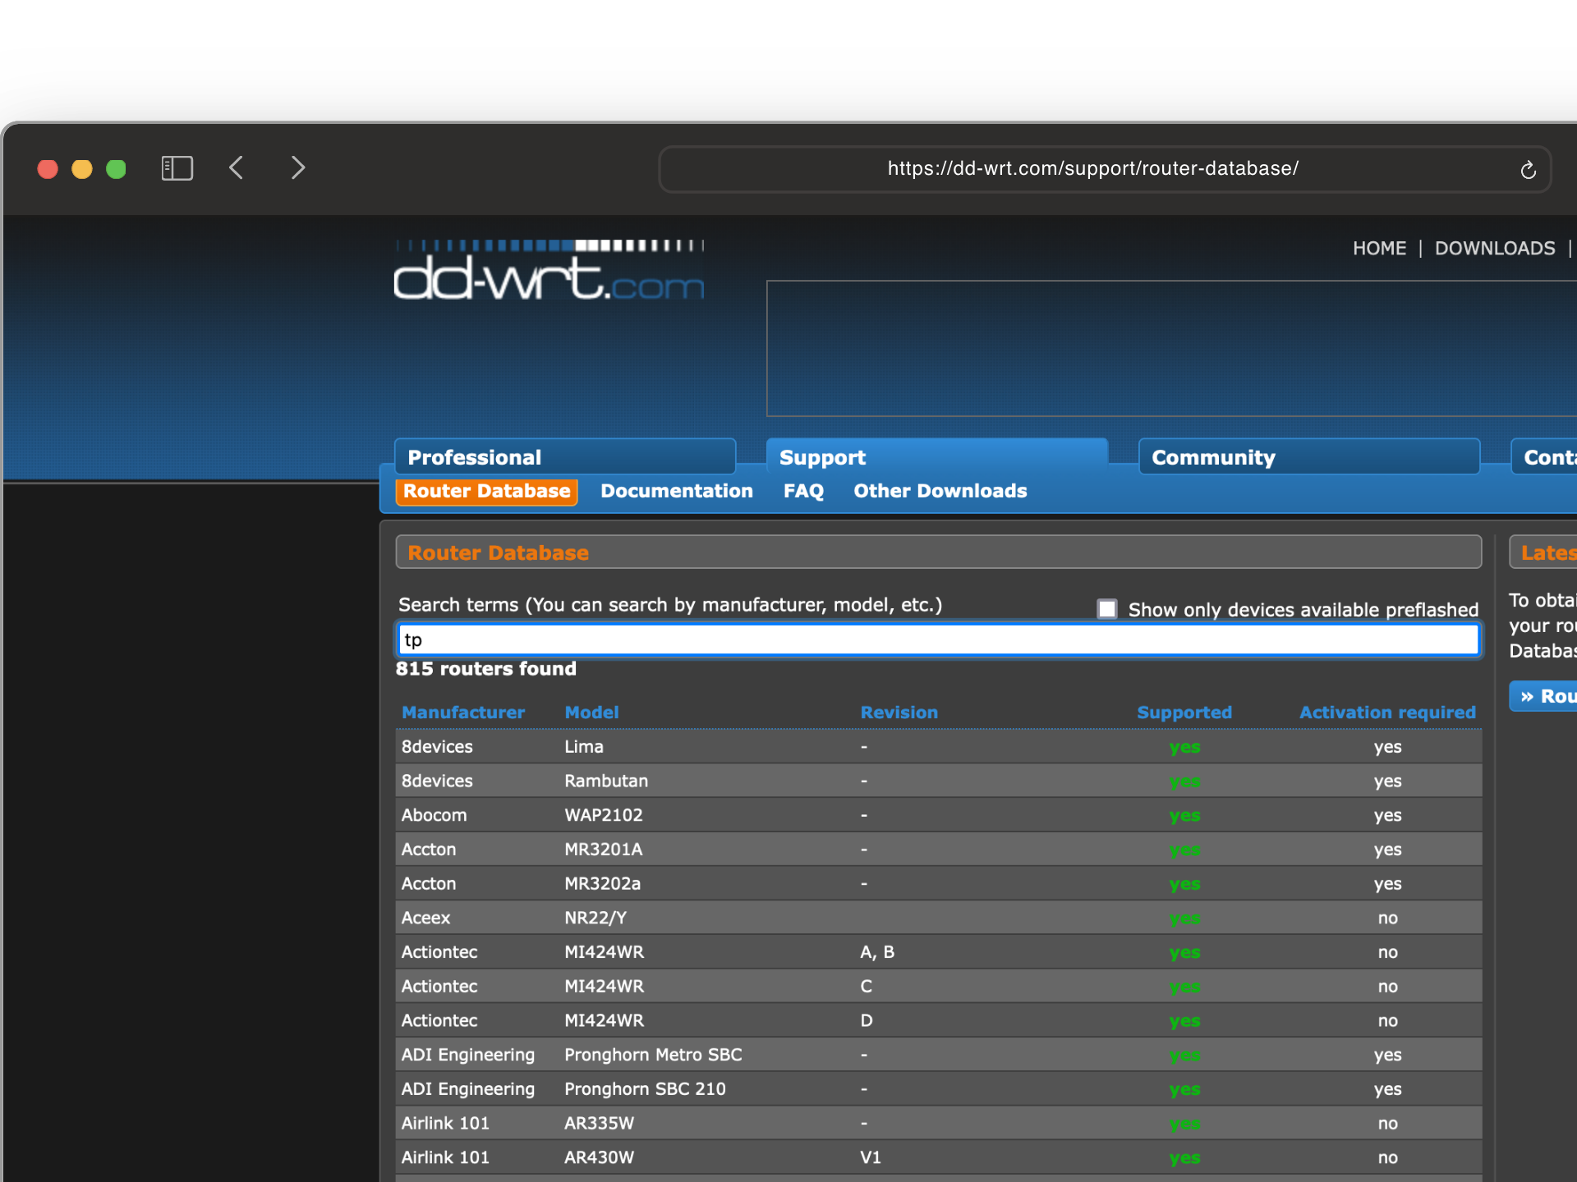1577x1182 pixels.
Task: Sort by Activation required column
Action: pos(1386,712)
